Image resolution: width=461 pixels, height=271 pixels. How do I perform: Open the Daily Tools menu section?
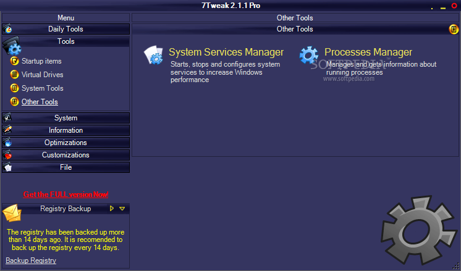point(66,29)
